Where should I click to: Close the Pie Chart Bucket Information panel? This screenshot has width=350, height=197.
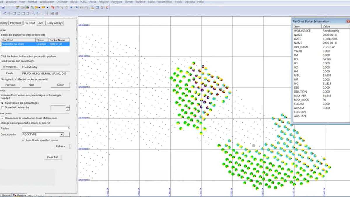click(x=348, y=21)
